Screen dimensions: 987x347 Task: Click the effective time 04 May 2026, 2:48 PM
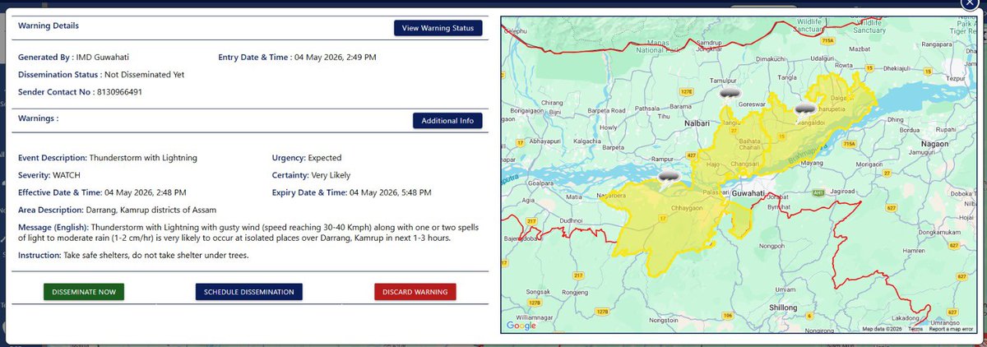pos(145,192)
